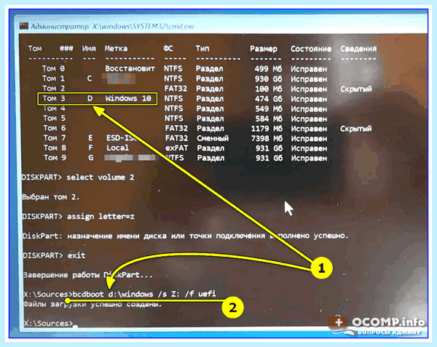The height and width of the screenshot is (347, 437).
Task: Click the Метка column header
Action: (117, 49)
